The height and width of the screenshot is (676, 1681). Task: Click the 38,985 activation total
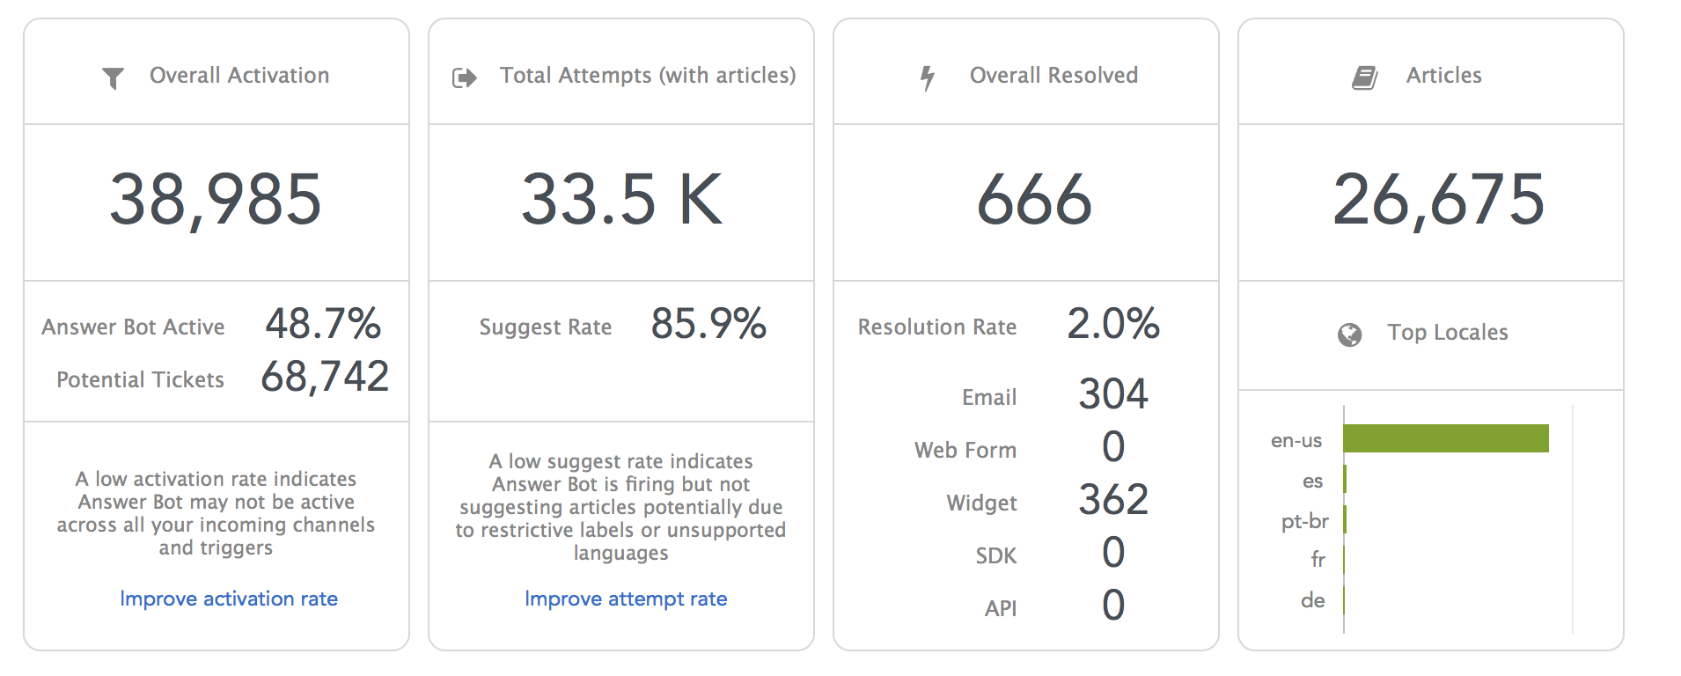(216, 200)
